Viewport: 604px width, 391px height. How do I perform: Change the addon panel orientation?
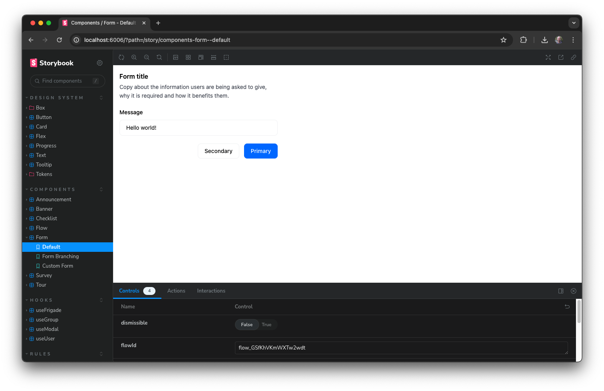(561, 291)
